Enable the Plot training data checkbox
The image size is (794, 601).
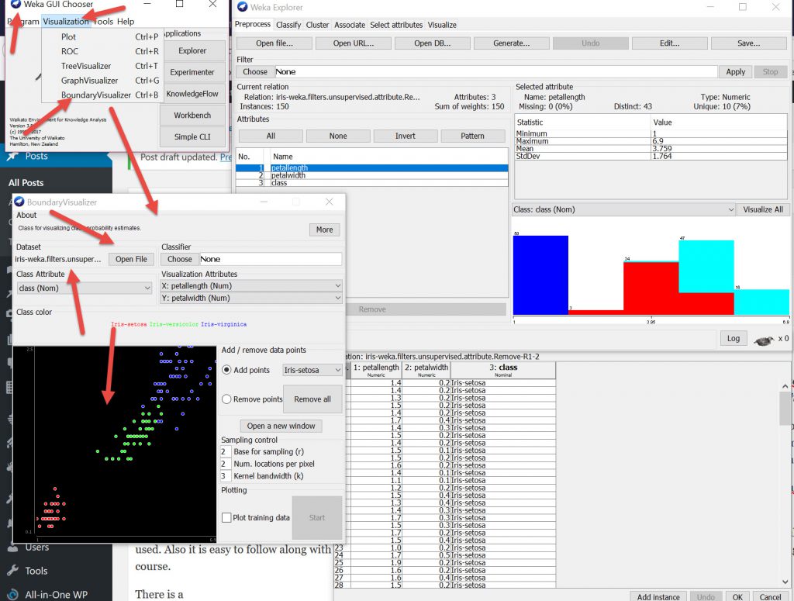(x=226, y=518)
